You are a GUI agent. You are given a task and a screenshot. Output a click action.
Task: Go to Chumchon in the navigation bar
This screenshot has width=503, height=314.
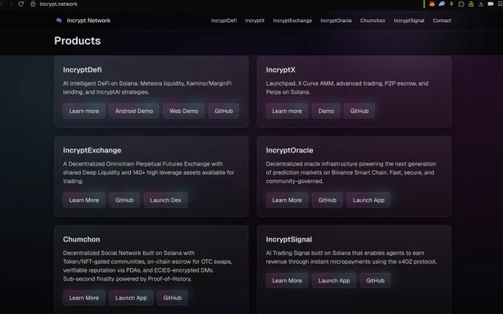click(372, 21)
